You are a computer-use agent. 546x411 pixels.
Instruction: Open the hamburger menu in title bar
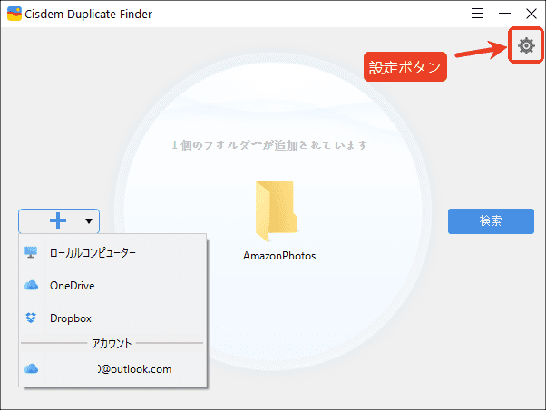tap(477, 14)
